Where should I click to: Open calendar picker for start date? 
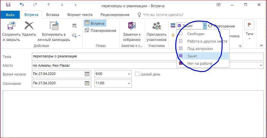[87, 74]
